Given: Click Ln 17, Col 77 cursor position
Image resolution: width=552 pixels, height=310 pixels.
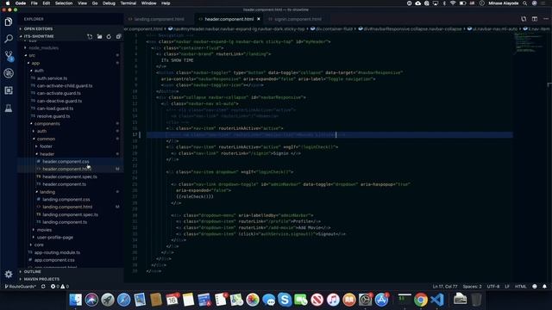Looking at the screenshot, I should [445, 287].
